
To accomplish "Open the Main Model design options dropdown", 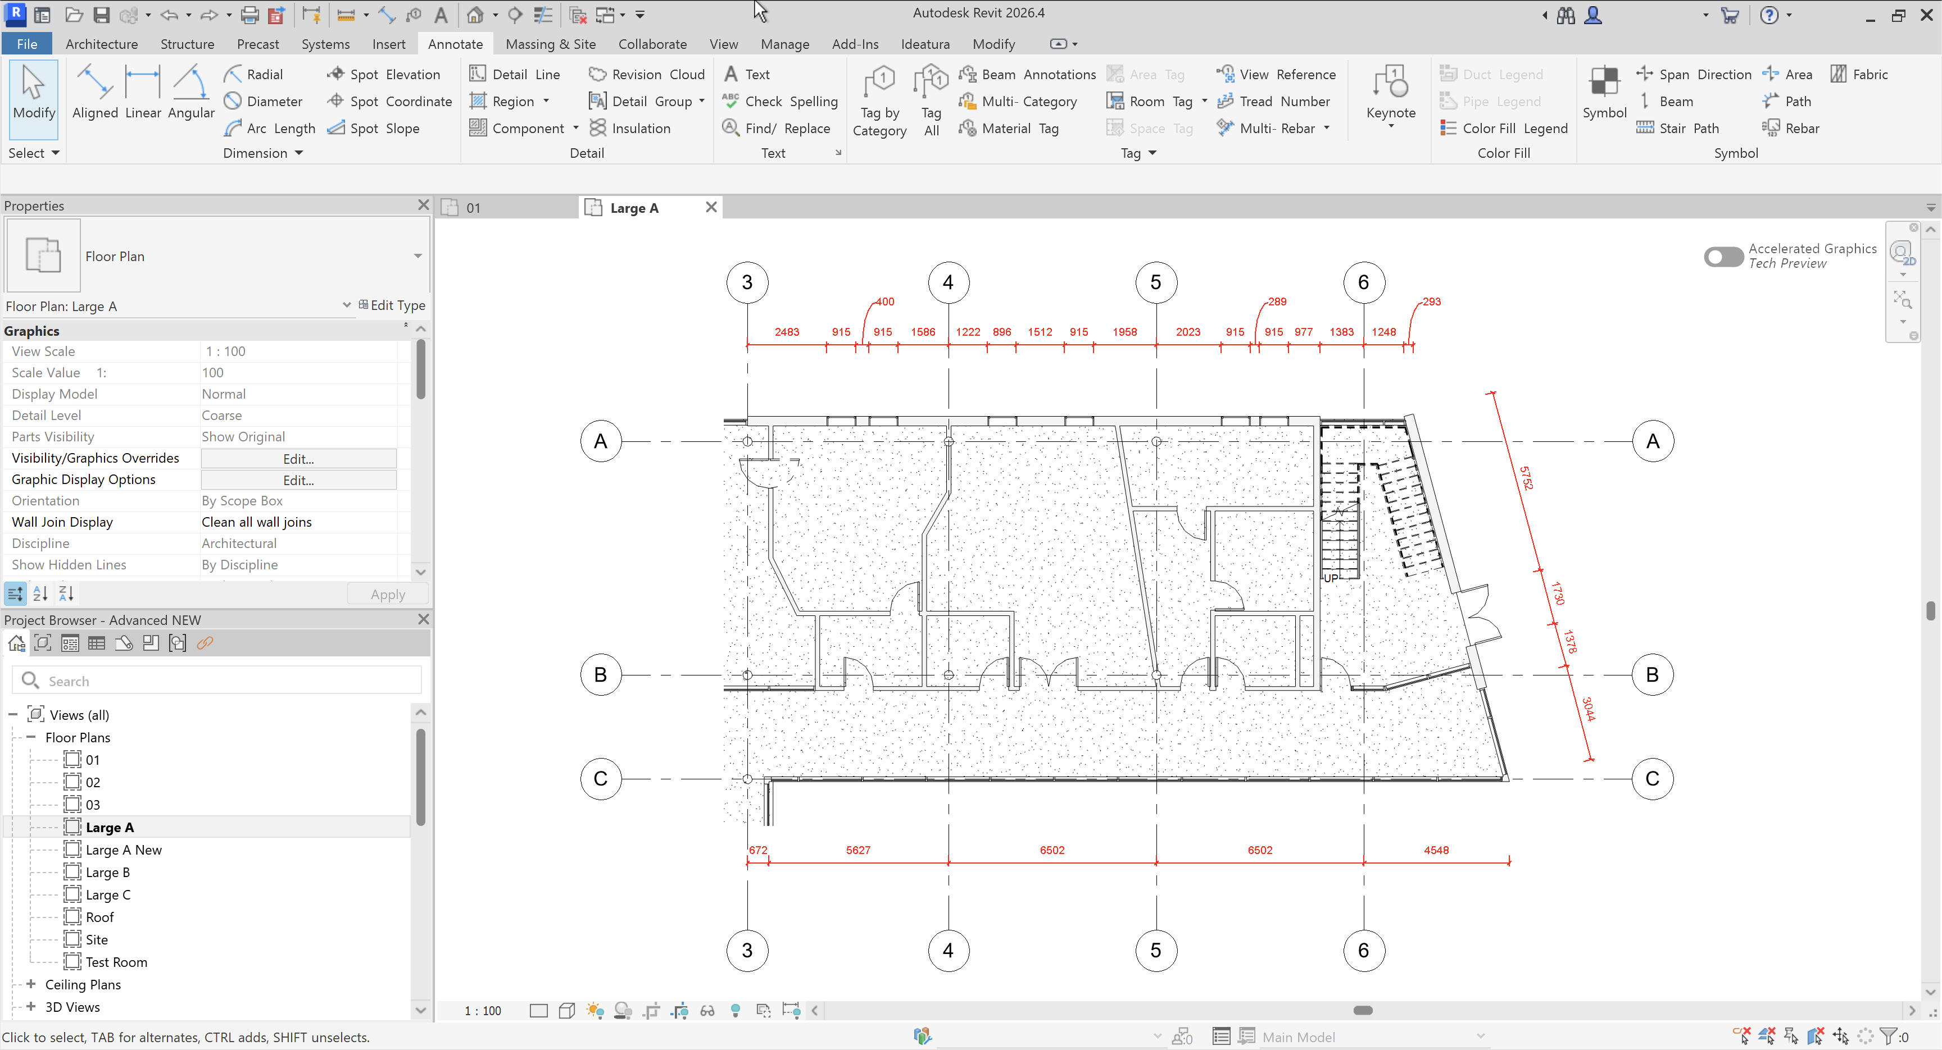I will 1481,1037.
